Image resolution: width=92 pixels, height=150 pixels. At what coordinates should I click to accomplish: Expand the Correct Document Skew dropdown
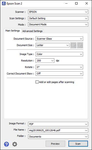click(59, 74)
